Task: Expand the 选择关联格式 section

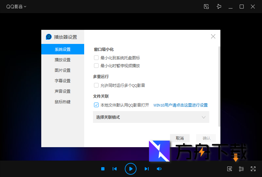Action: (x=151, y=117)
